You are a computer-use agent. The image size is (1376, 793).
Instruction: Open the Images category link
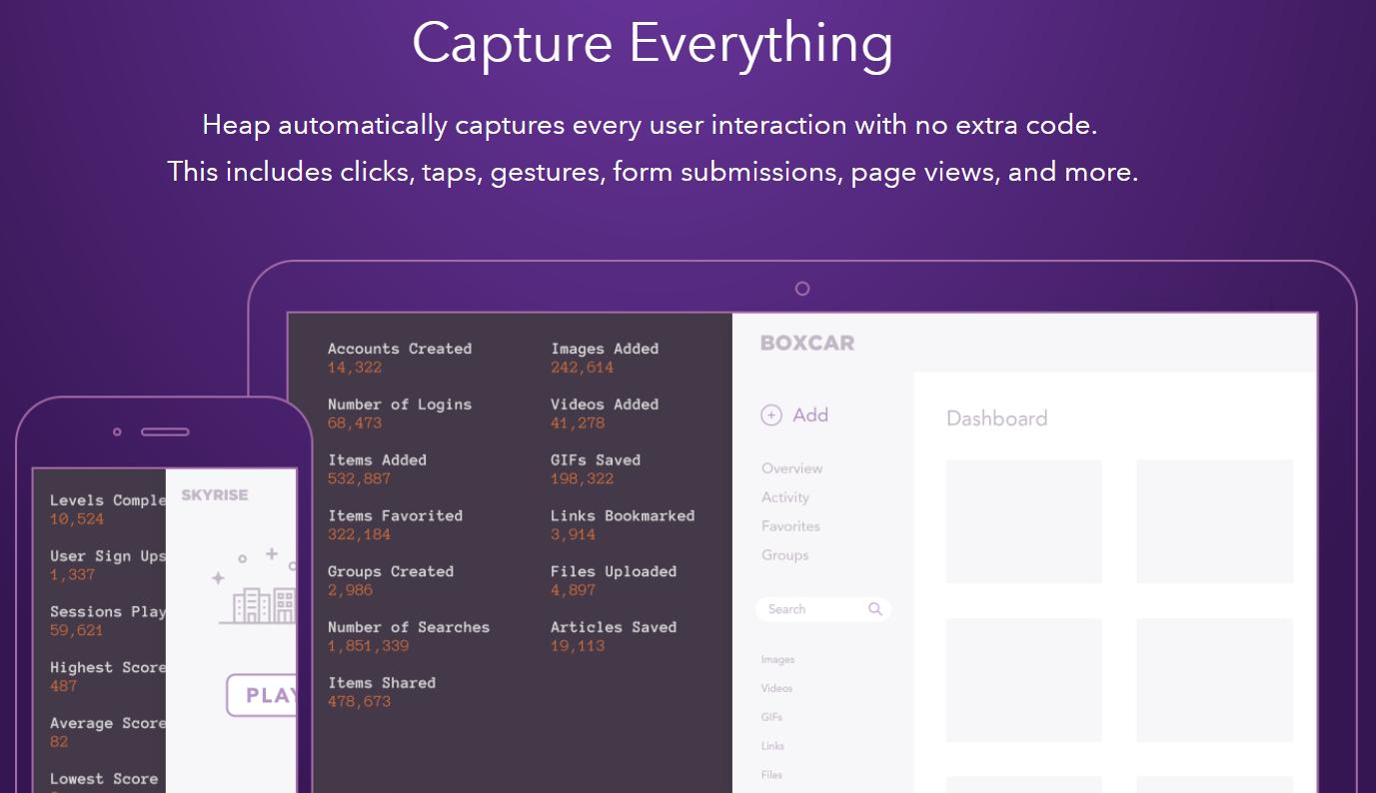[x=778, y=660]
